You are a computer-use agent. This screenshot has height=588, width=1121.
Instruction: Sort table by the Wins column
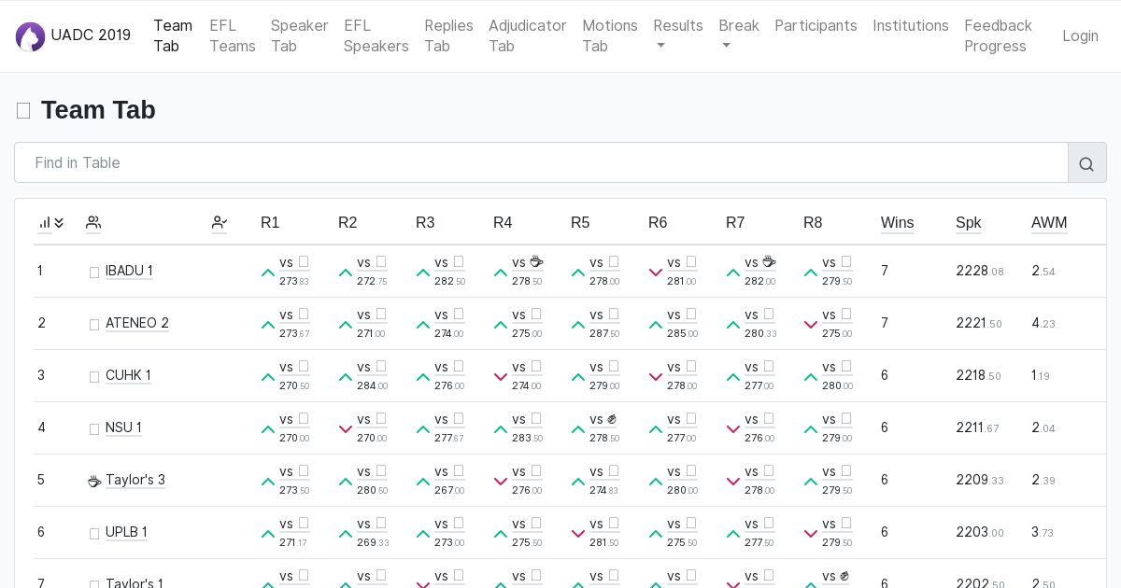point(897,223)
